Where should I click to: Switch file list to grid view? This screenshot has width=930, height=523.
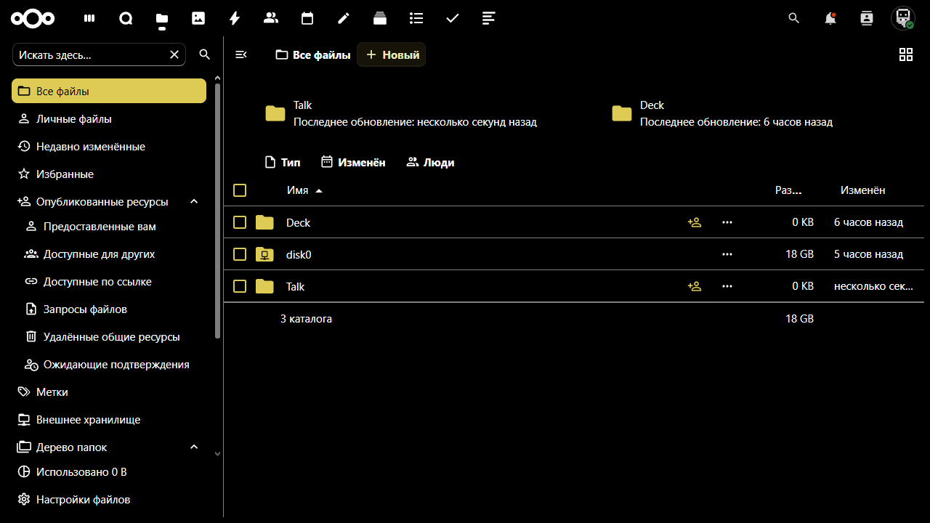905,54
